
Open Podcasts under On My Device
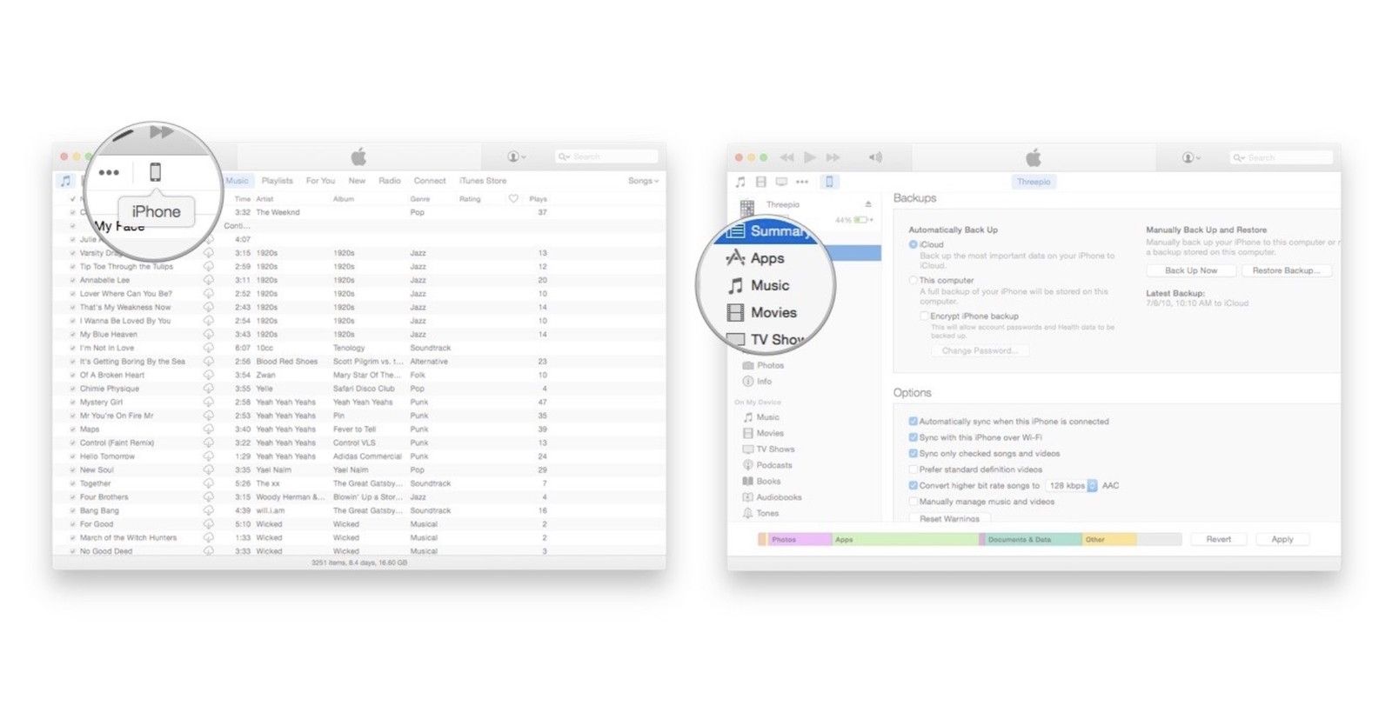[x=767, y=465]
